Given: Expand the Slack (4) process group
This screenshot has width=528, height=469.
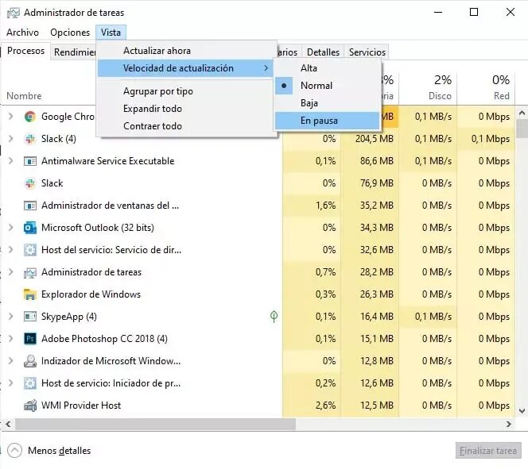Looking at the screenshot, I should pyautogui.click(x=11, y=139).
